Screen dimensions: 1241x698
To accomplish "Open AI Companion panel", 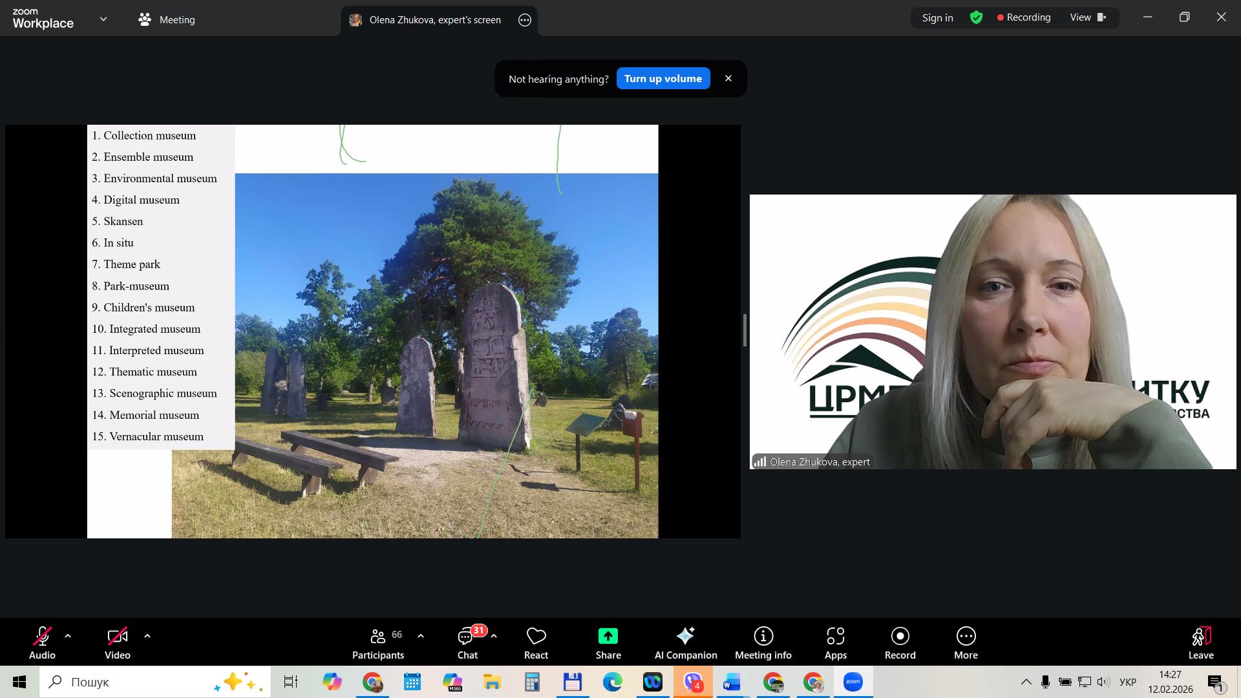I will coord(685,643).
